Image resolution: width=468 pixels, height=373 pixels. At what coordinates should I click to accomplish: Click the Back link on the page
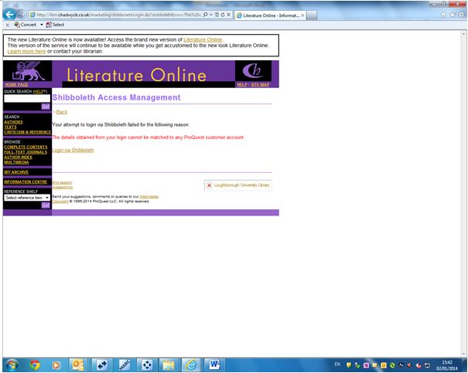(x=62, y=112)
